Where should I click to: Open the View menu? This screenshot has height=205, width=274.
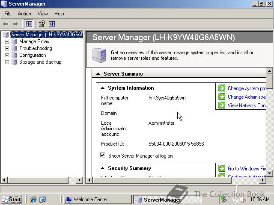click(42, 14)
